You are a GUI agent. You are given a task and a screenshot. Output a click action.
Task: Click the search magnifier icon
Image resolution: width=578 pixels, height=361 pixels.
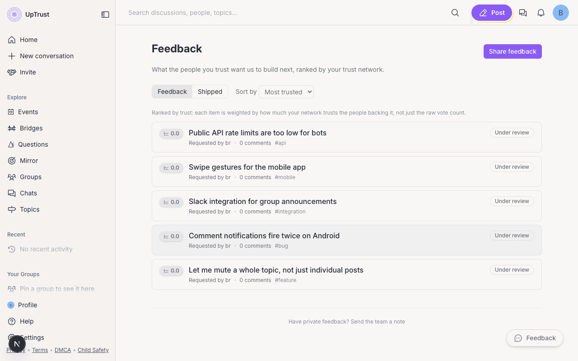coord(455,13)
